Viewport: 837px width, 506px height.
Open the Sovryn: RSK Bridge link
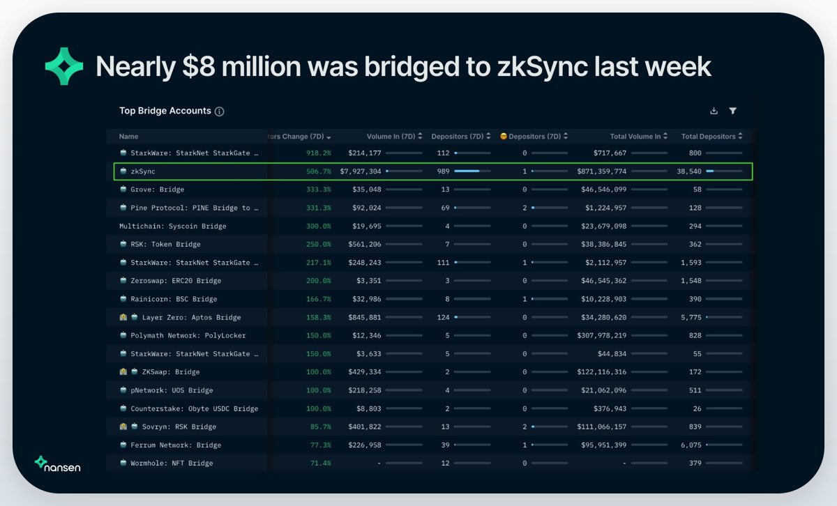click(x=179, y=427)
